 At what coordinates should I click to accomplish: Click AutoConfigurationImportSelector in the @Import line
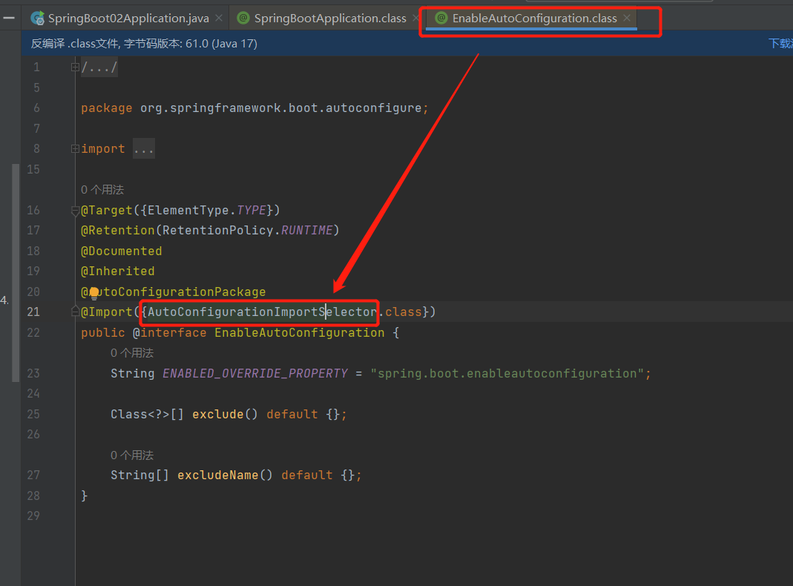click(260, 312)
